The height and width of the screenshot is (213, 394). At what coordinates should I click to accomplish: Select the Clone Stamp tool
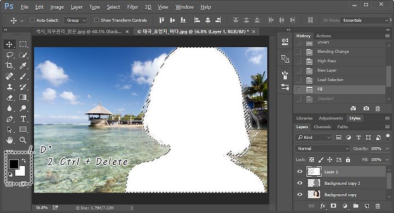pyautogui.click(x=9, y=87)
